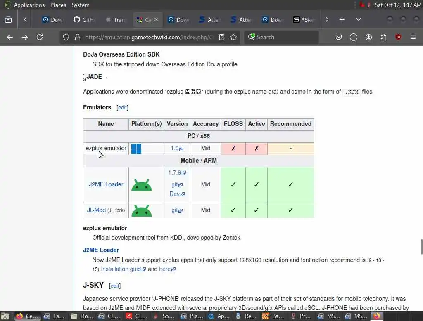This screenshot has height=321, width=423.
Task: Open the tracking protection shield icon
Action: 66,37
